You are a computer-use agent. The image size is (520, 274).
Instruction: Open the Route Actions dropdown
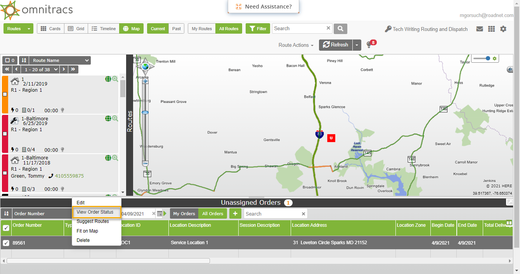[x=296, y=45]
